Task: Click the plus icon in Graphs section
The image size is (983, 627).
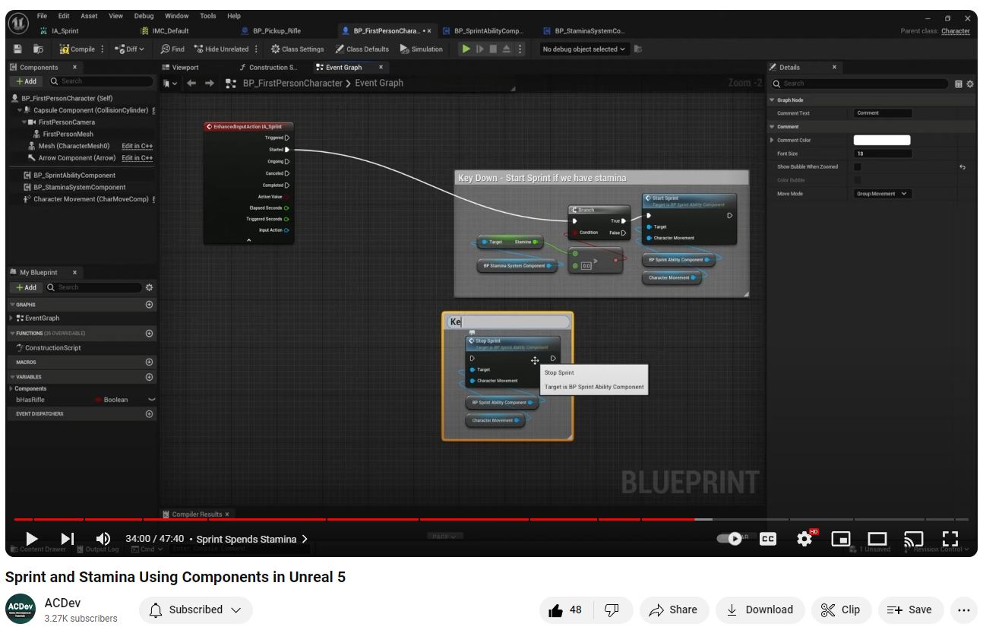Action: point(149,305)
